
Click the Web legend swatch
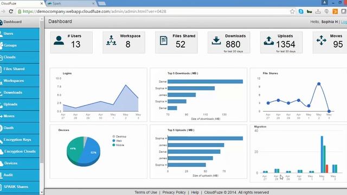(x=114, y=141)
